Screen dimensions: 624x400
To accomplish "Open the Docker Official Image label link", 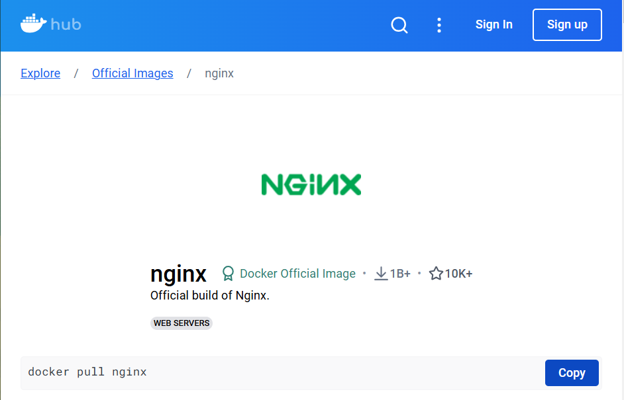I will point(297,274).
